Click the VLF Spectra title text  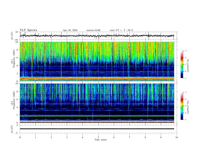click(28, 30)
